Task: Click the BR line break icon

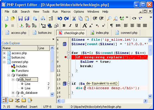Action: click(118, 26)
